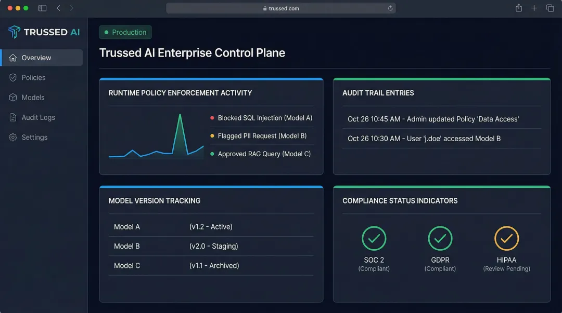Click the SOC 2 green checkmark indicator
This screenshot has width=562, height=313.
[374, 239]
